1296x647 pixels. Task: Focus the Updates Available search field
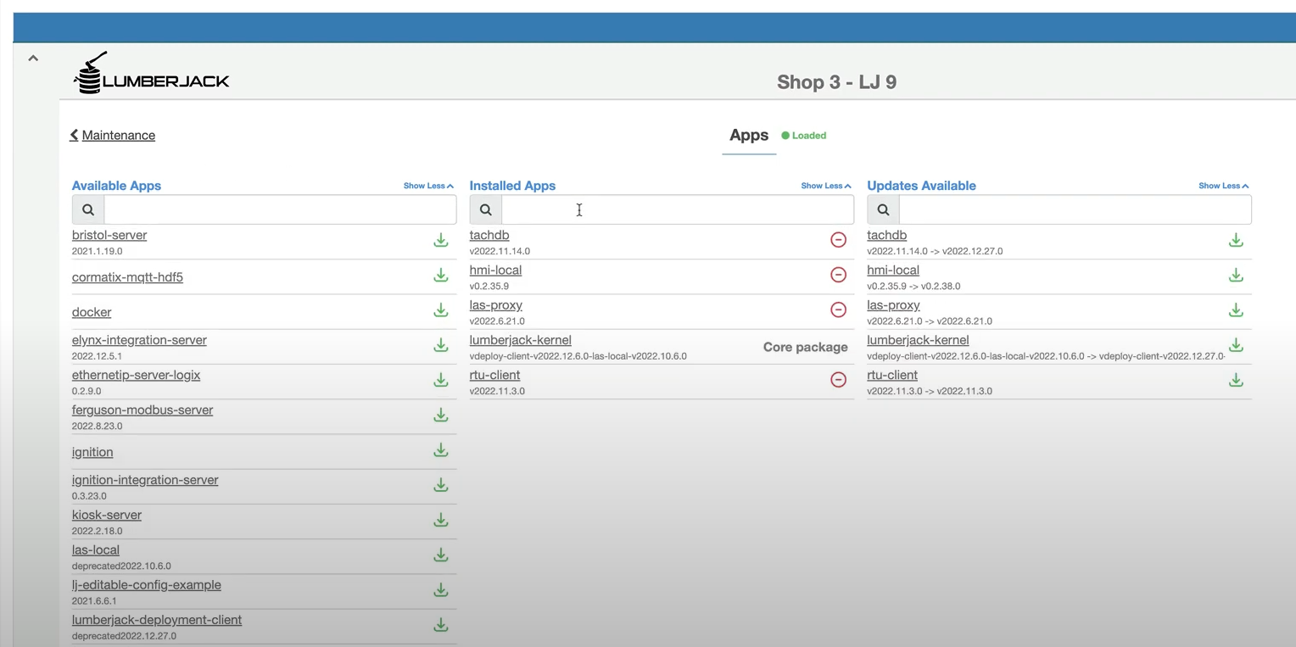pos(1075,209)
